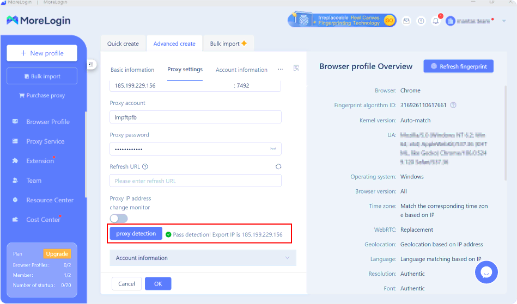
Task: Click the "Geolocation based on IP address" text
Action: [441, 244]
